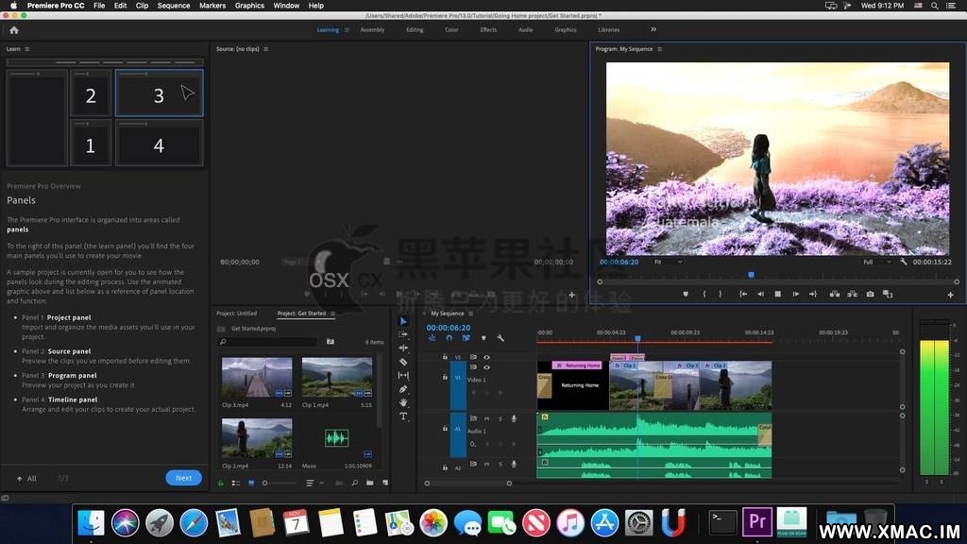Open Source panel menu
The width and height of the screenshot is (967, 544).
265,49
